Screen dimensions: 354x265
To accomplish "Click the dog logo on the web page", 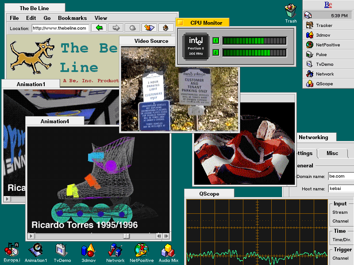I will (32, 57).
